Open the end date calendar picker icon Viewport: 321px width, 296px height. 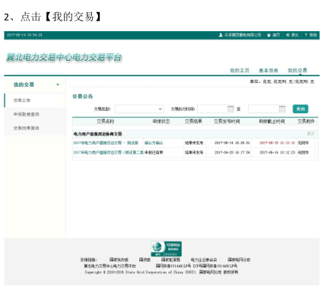[x=282, y=109]
